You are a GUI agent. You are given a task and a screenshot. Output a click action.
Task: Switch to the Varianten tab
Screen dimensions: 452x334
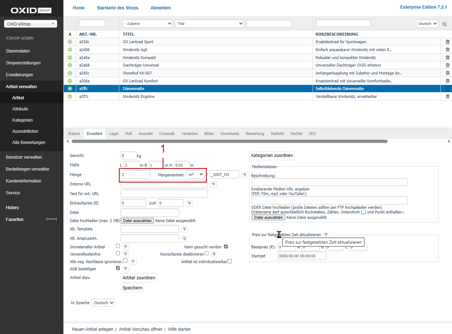pyautogui.click(x=189, y=134)
